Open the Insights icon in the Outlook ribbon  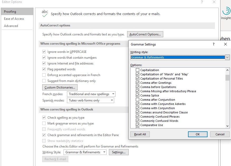pos(226,13)
